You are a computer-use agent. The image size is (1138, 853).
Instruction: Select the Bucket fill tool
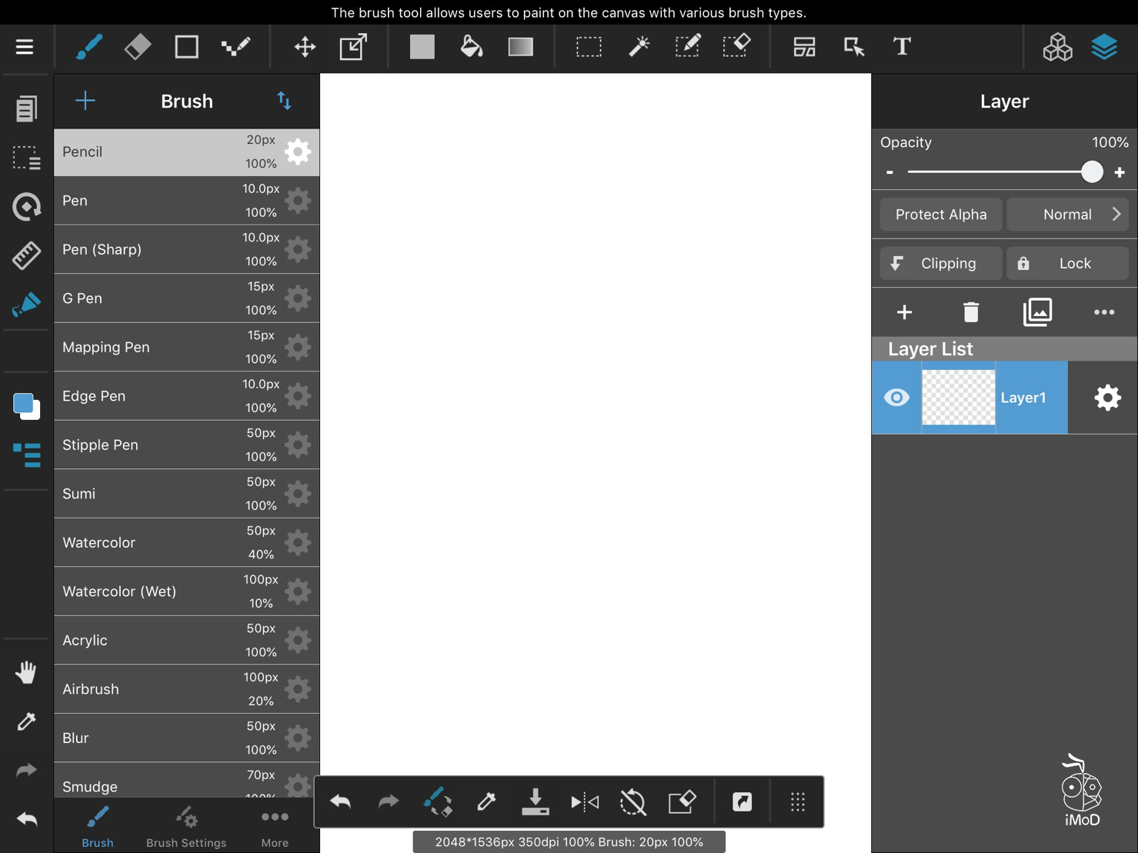click(470, 46)
